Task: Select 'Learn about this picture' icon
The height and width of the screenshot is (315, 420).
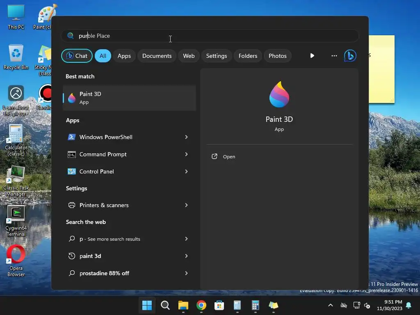Action: click(16, 100)
